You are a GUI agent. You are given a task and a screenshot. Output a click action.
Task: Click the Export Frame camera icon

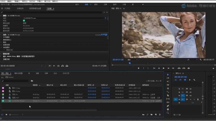coord(188,68)
